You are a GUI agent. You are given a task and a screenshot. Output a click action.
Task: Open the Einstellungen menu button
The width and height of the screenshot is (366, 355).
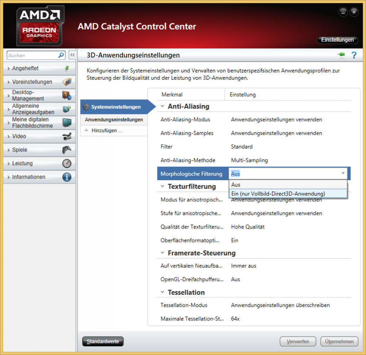(x=337, y=40)
